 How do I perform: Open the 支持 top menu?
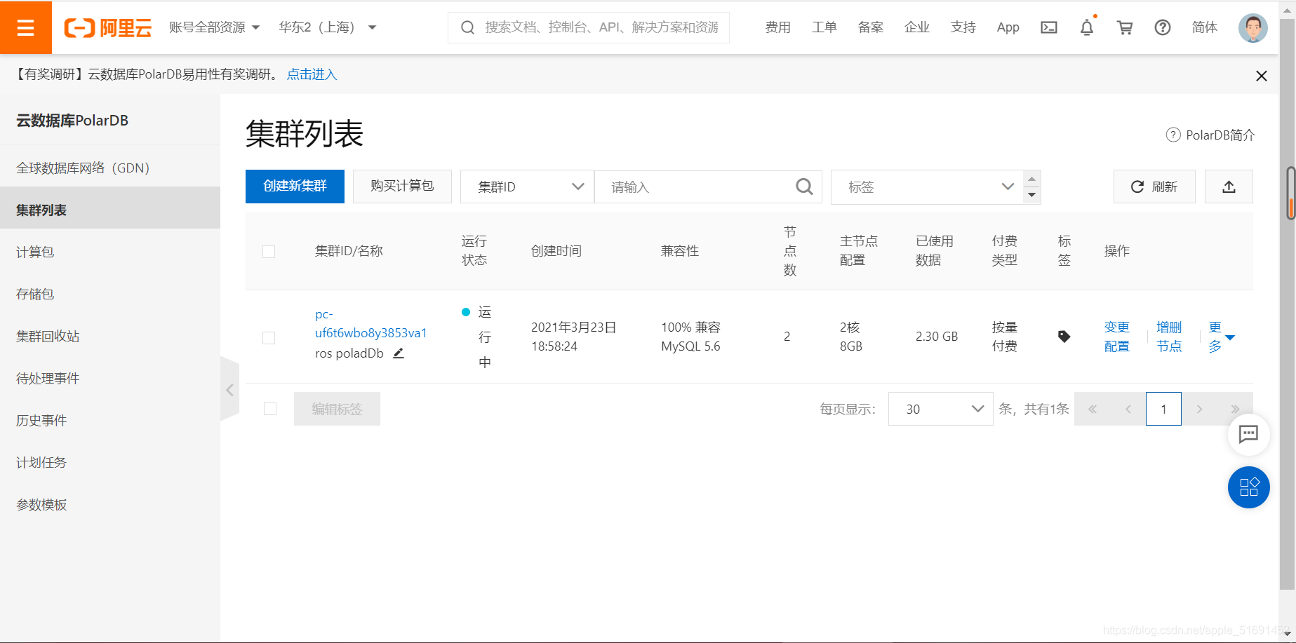coord(963,27)
